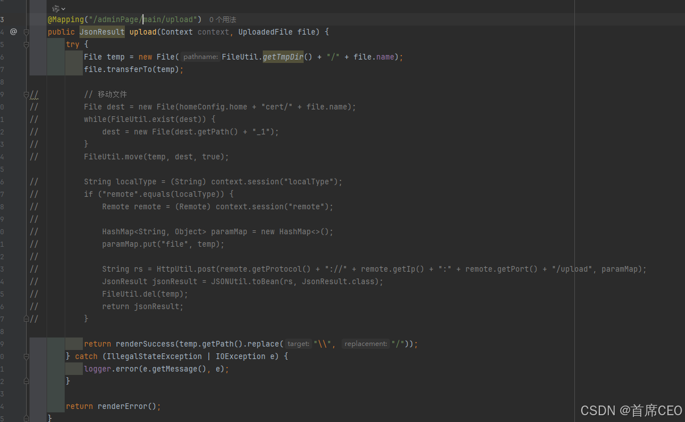The image size is (685, 422).
Task: Collapse the commented-out 移动文件 code block
Action: click(x=26, y=94)
